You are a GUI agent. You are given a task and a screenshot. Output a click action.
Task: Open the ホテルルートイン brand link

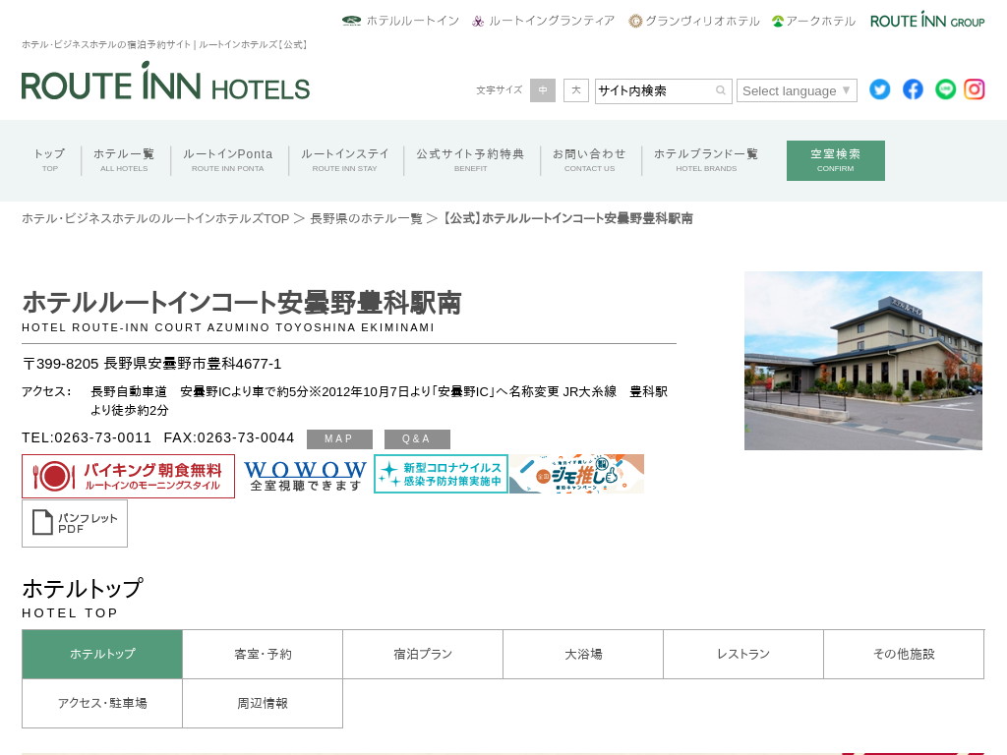[x=401, y=21]
